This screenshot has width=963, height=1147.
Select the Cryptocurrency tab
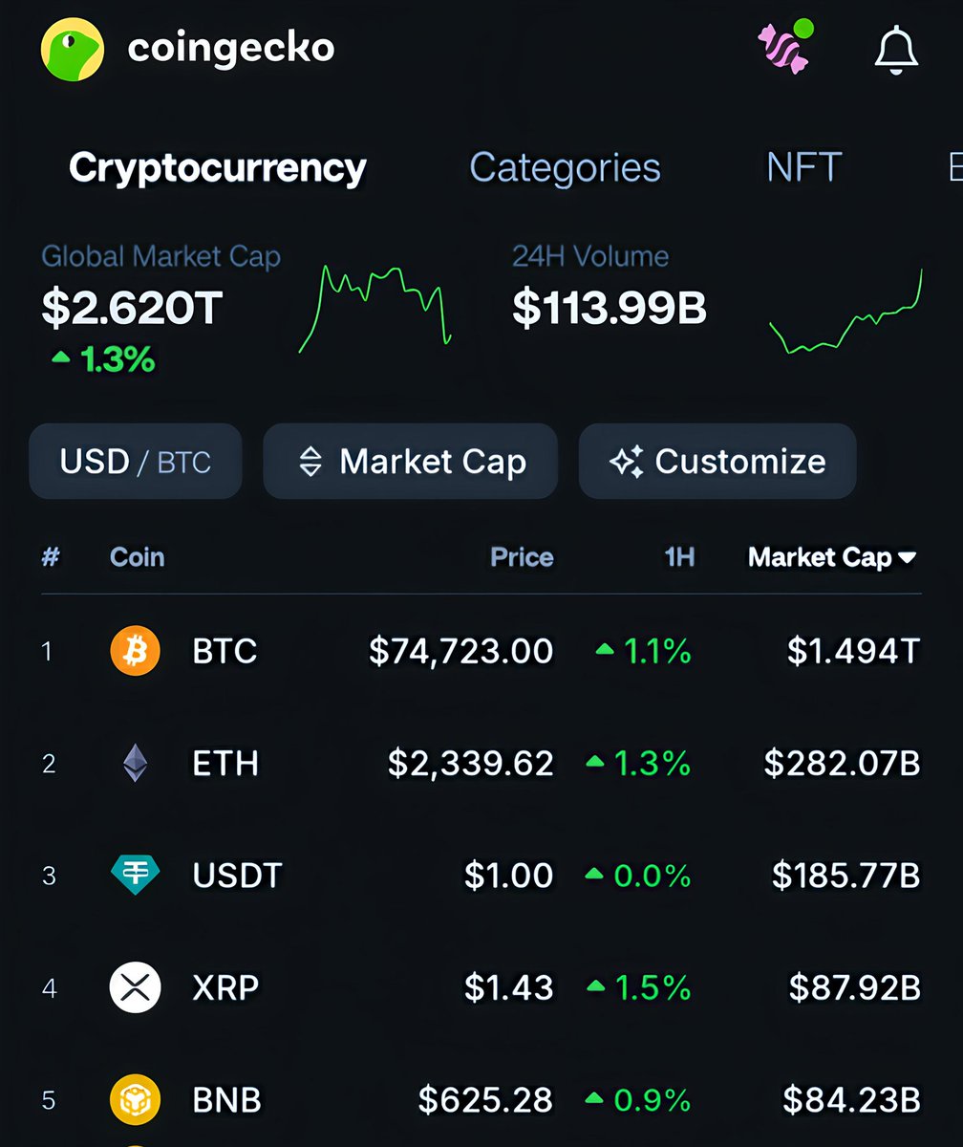coord(218,168)
